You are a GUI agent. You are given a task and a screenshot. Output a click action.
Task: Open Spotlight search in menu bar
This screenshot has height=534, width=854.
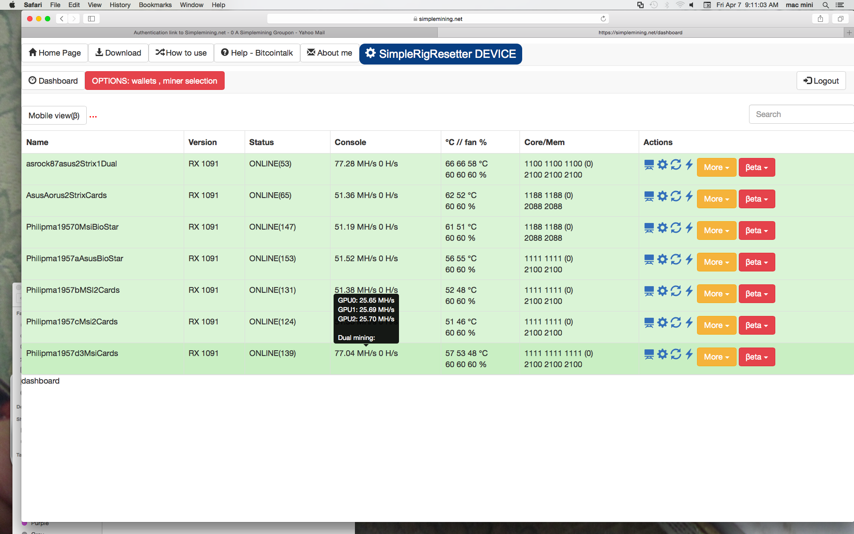(826, 5)
